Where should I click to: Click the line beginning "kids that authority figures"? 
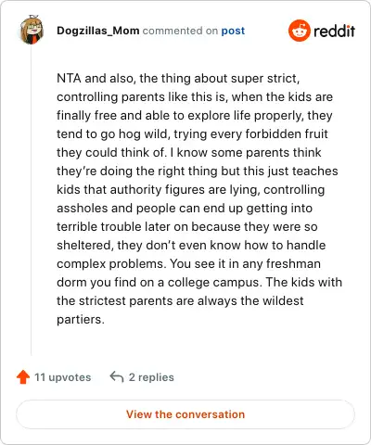pos(191,190)
